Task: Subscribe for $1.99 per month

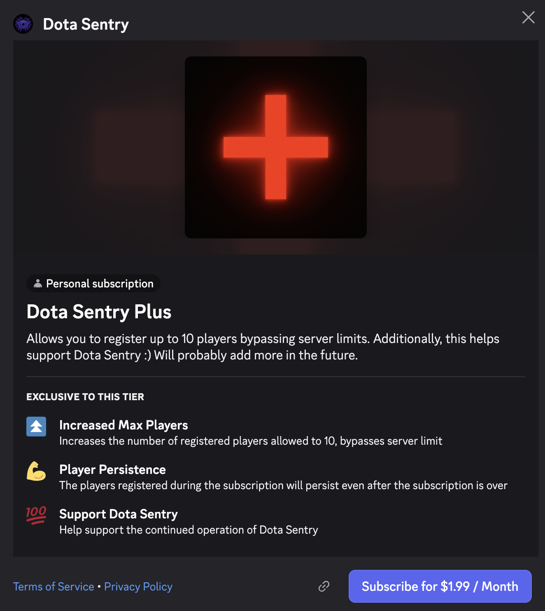Action: [440, 586]
